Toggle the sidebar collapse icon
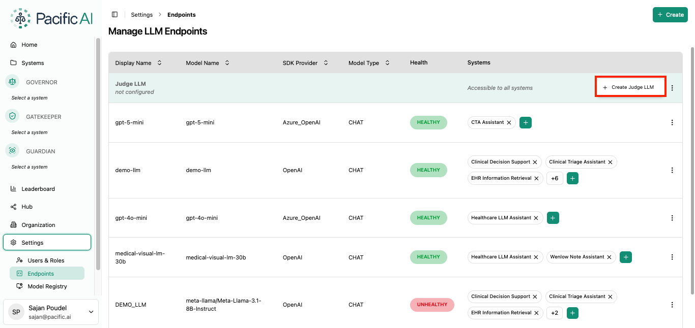 tap(114, 15)
